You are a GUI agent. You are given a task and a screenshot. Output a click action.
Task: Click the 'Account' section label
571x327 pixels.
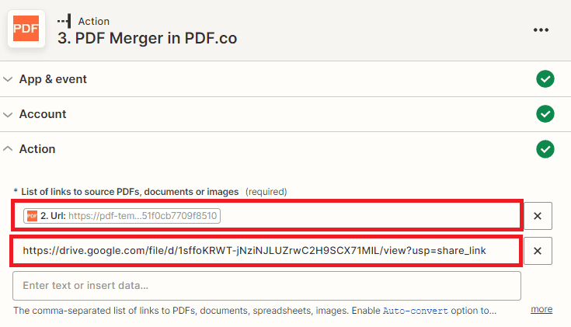pyautogui.click(x=43, y=114)
